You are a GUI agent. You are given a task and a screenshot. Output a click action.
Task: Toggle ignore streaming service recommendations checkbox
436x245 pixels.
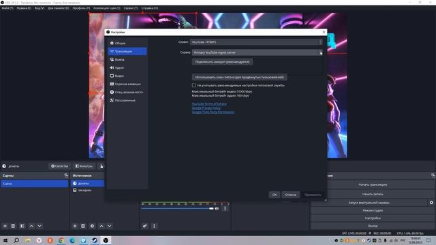coord(193,85)
